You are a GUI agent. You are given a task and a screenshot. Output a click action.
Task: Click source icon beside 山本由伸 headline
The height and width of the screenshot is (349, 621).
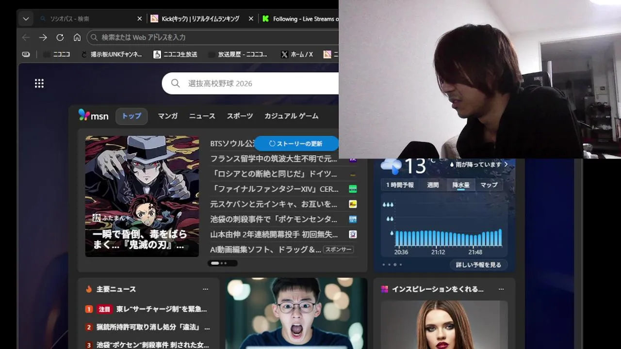(x=353, y=234)
